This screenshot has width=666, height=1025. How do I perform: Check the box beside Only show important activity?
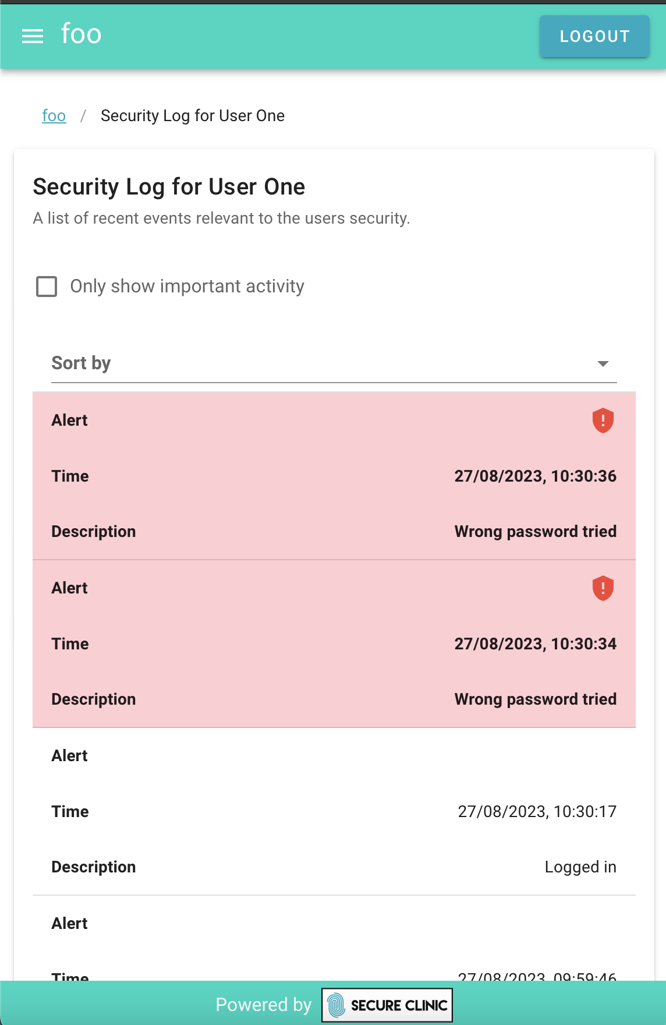pyautogui.click(x=47, y=287)
